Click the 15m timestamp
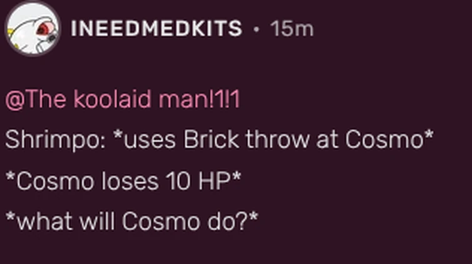 point(292,29)
